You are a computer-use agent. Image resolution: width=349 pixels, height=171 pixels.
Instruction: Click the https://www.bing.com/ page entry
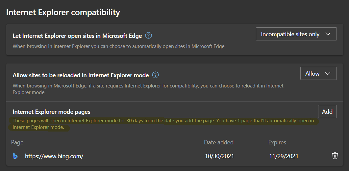[x=54, y=156]
